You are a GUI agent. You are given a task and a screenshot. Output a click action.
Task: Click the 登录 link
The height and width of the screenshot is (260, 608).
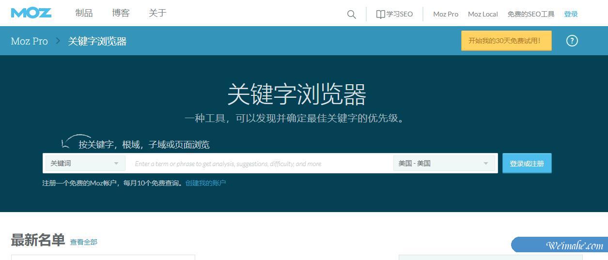tap(571, 14)
